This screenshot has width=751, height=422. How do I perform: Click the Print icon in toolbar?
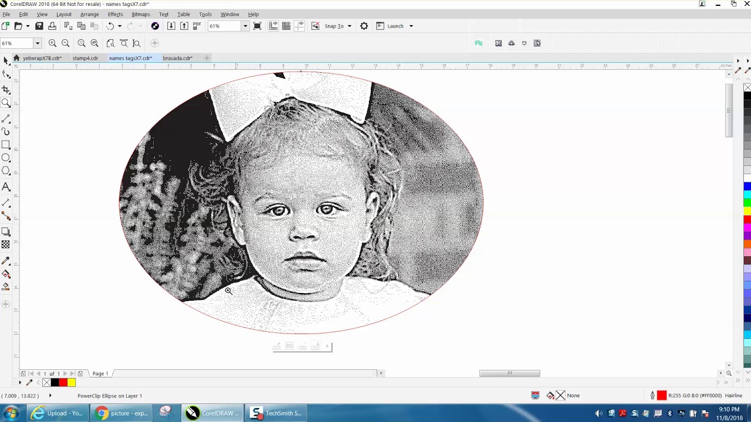pos(52,26)
